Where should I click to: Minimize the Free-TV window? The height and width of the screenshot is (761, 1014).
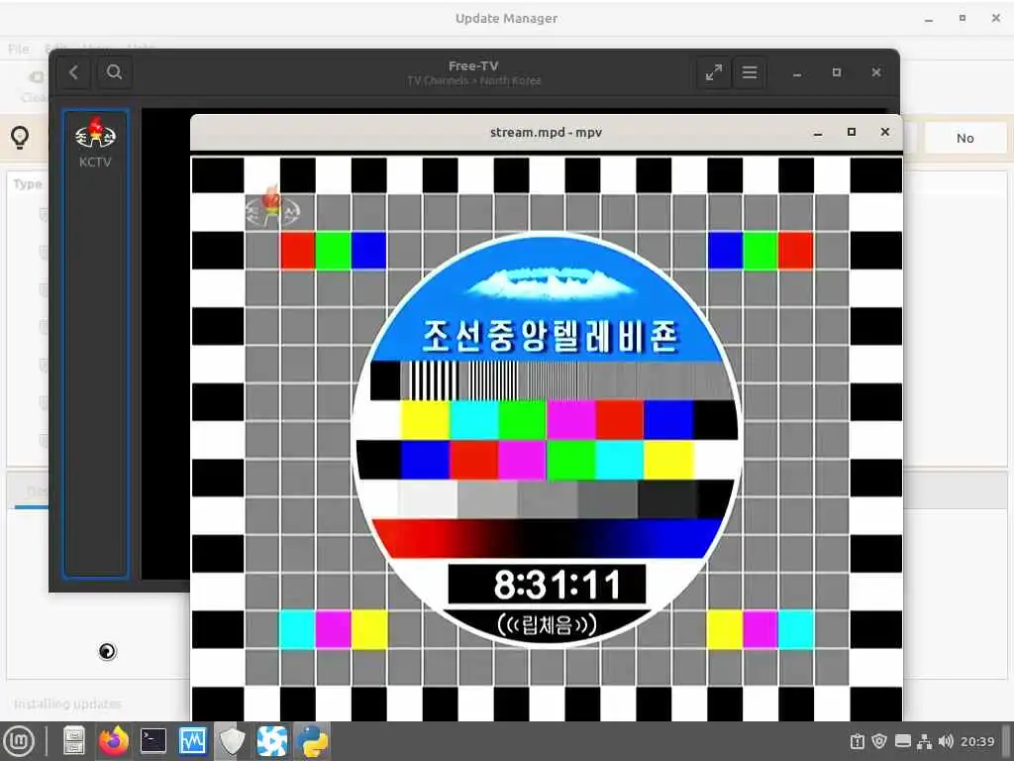[x=797, y=73]
